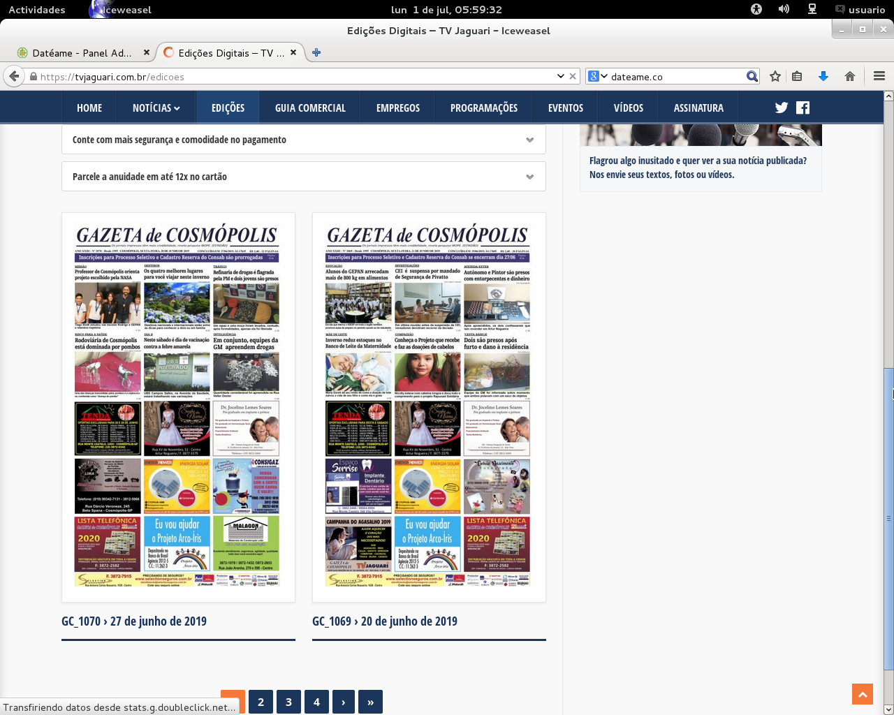The height and width of the screenshot is (715, 894).
Task: Go to pagination page 4
Action: (316, 702)
